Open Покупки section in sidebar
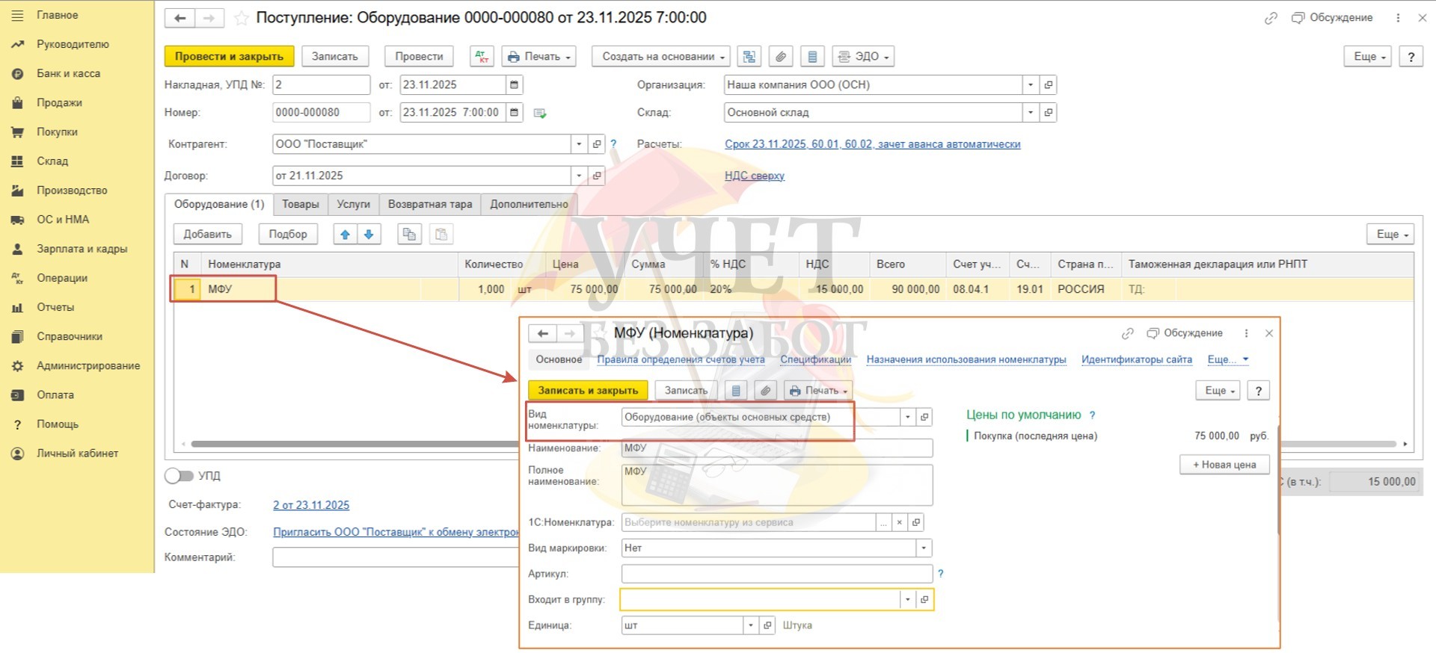 point(57,132)
